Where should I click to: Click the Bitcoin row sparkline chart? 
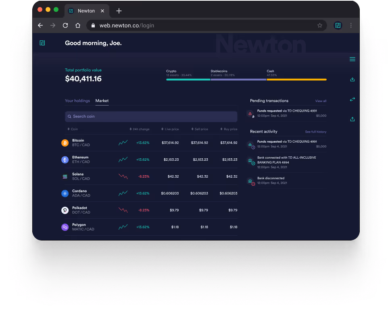[123, 143]
